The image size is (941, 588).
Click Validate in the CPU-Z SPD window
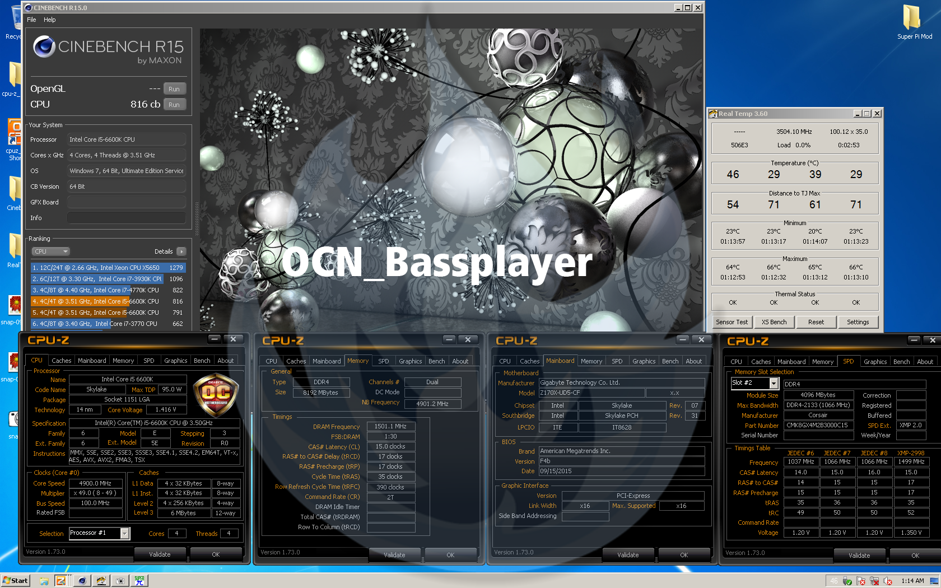[859, 555]
